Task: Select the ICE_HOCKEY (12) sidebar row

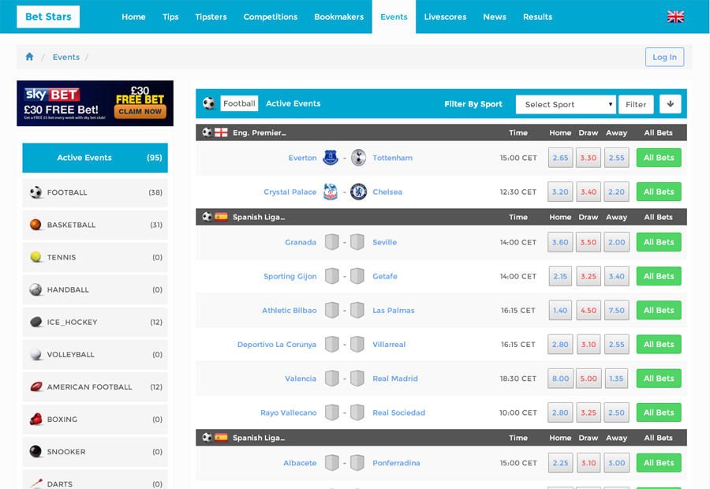Action: [95, 322]
